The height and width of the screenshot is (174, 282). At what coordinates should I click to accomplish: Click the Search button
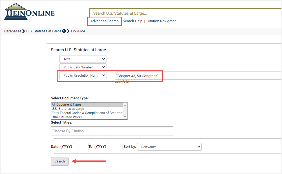pyautogui.click(x=60, y=161)
